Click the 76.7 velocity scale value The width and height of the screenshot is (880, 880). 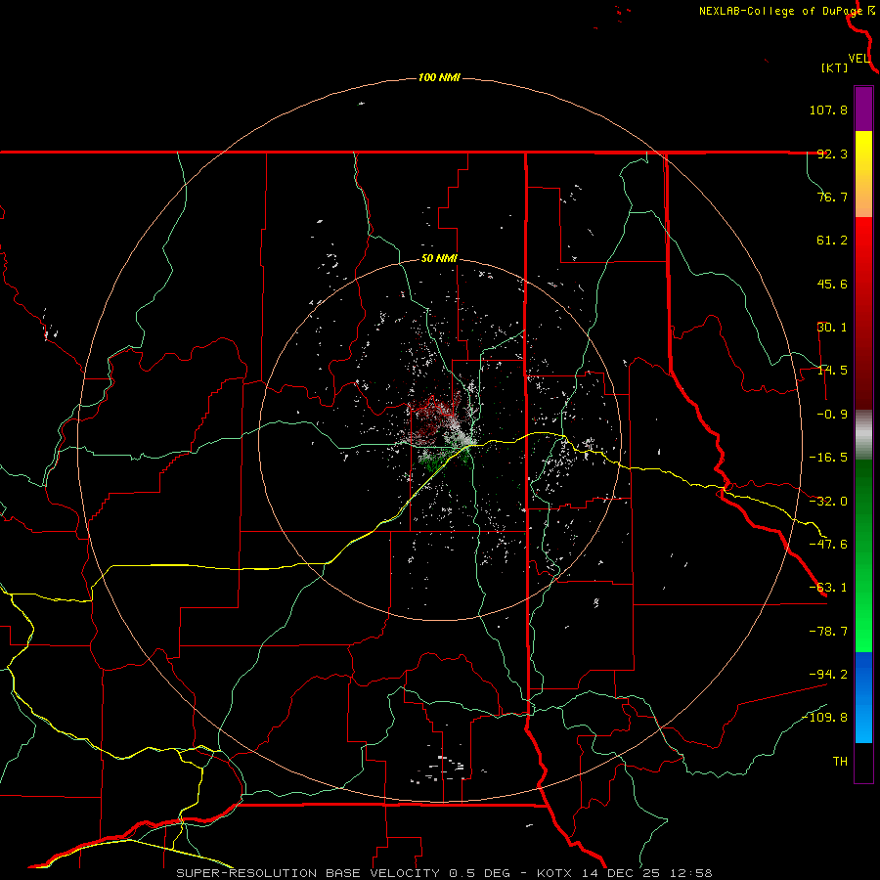[832, 197]
